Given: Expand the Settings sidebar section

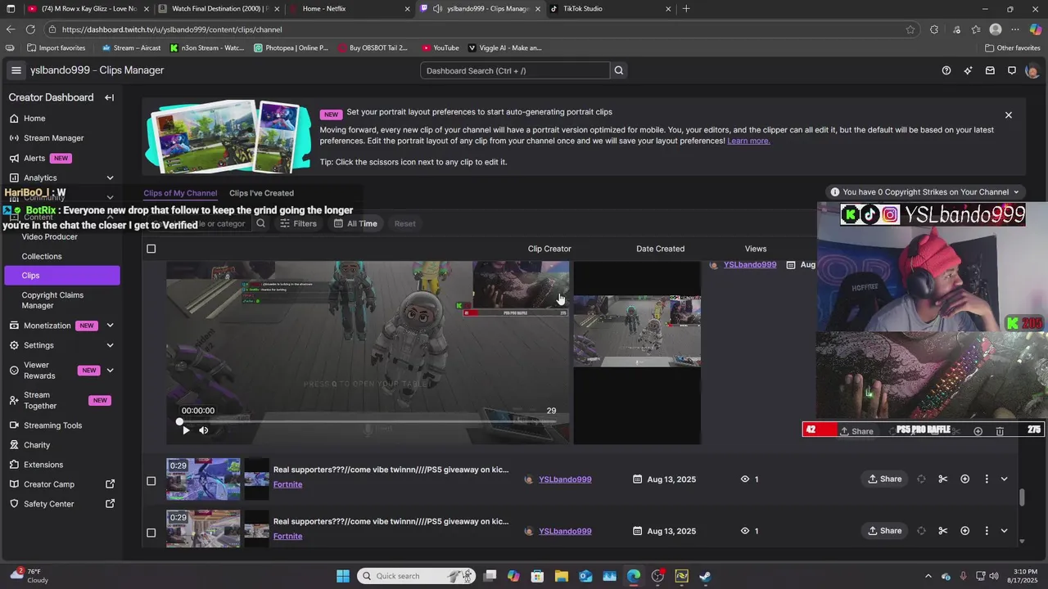Looking at the screenshot, I should pyautogui.click(x=110, y=345).
